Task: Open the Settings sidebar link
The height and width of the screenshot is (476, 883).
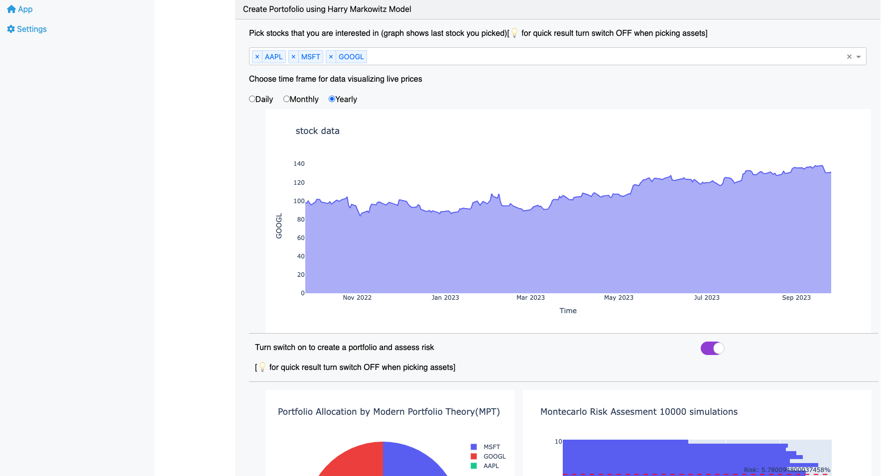Action: pos(27,29)
